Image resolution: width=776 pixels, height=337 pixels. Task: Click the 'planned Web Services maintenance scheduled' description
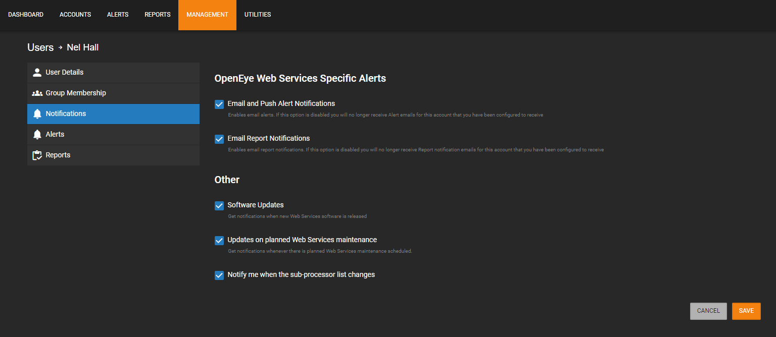[320, 251]
